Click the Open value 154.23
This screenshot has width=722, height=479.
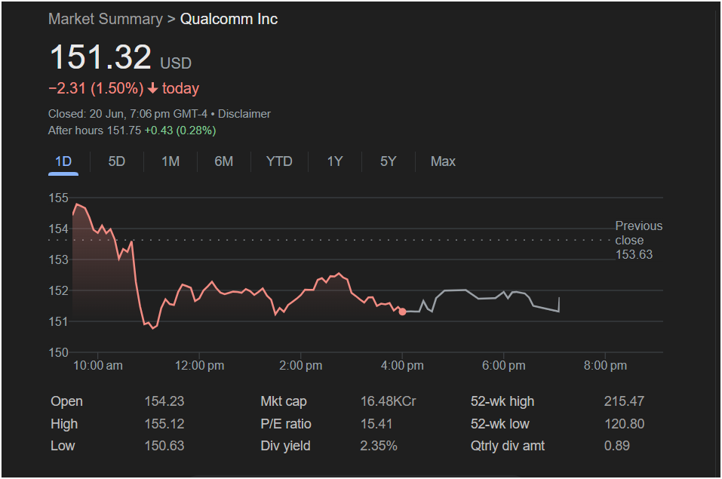click(164, 401)
